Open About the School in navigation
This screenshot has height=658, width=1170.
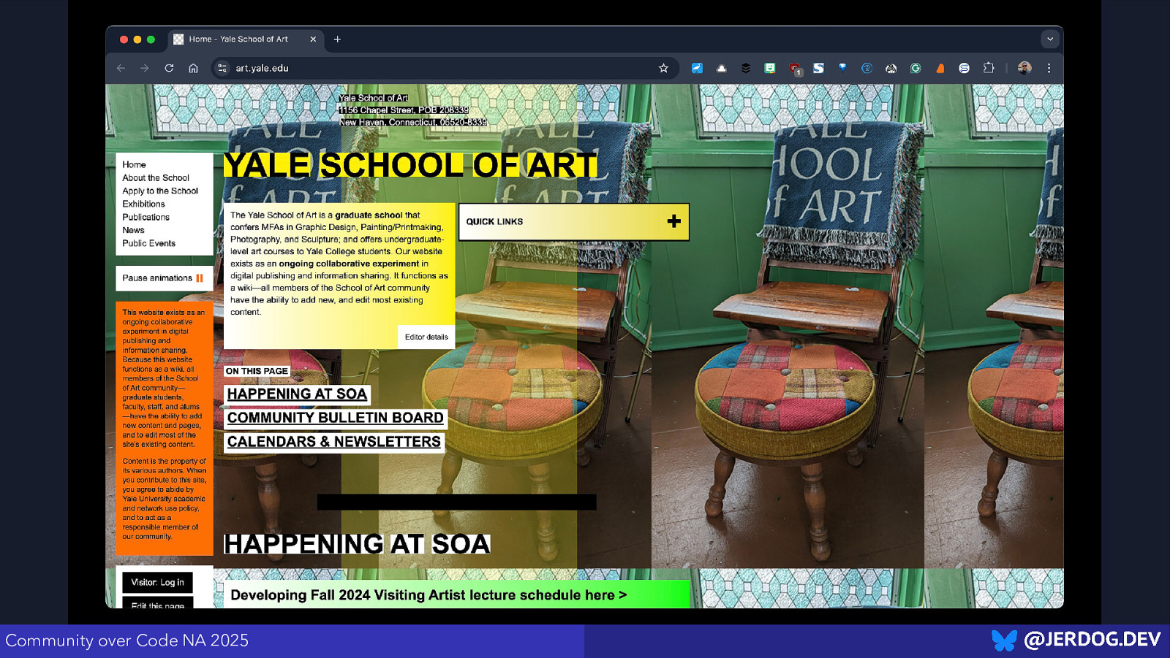click(x=156, y=178)
